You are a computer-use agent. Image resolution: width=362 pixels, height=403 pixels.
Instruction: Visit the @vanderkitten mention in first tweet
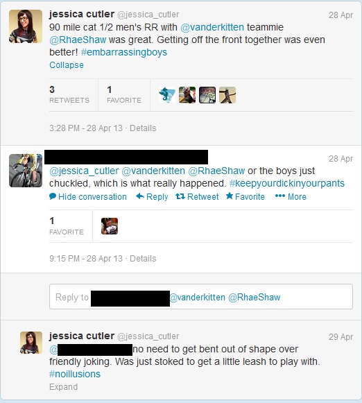pyautogui.click(x=212, y=27)
